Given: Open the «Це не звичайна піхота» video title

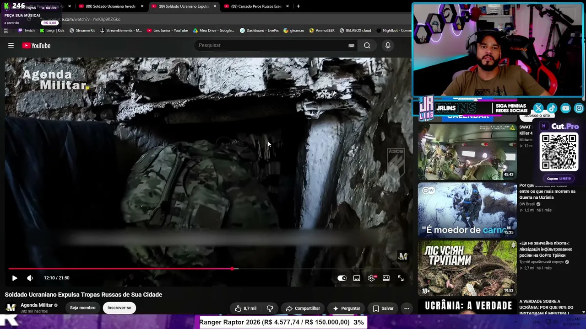Looking at the screenshot, I should tap(546, 249).
